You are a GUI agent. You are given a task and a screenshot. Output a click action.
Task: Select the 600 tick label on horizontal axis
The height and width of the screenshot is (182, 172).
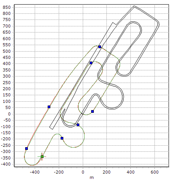(x=154, y=172)
